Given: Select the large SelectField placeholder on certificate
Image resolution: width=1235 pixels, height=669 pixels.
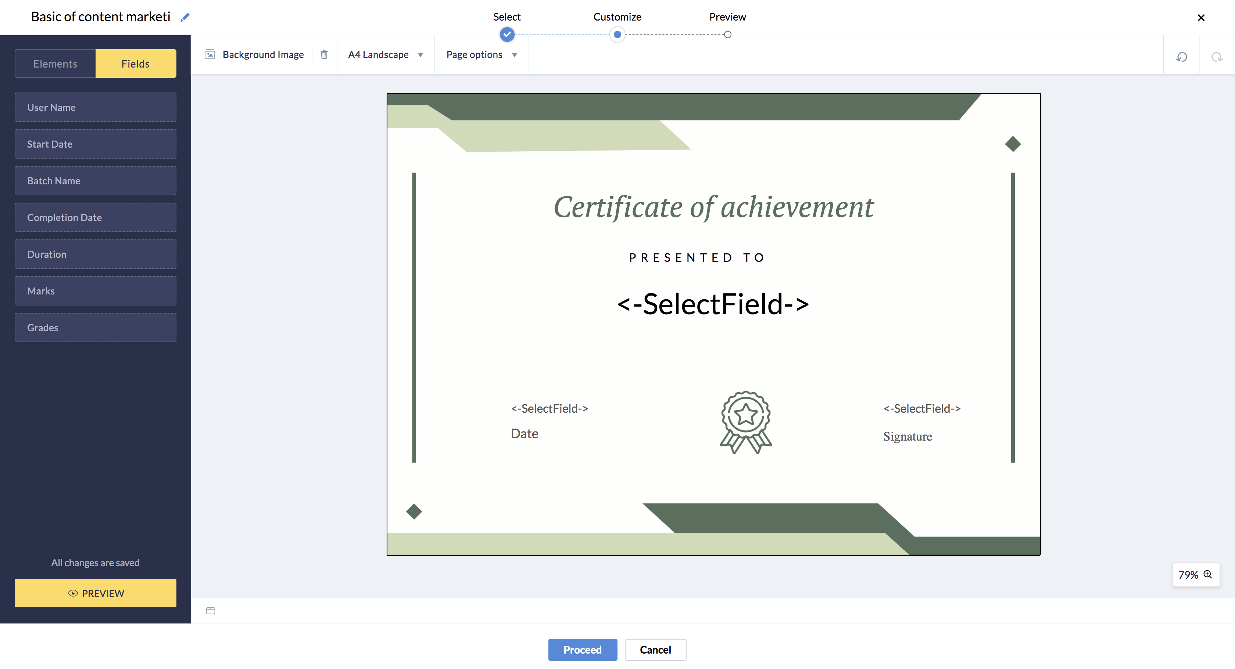Looking at the screenshot, I should click(x=713, y=304).
